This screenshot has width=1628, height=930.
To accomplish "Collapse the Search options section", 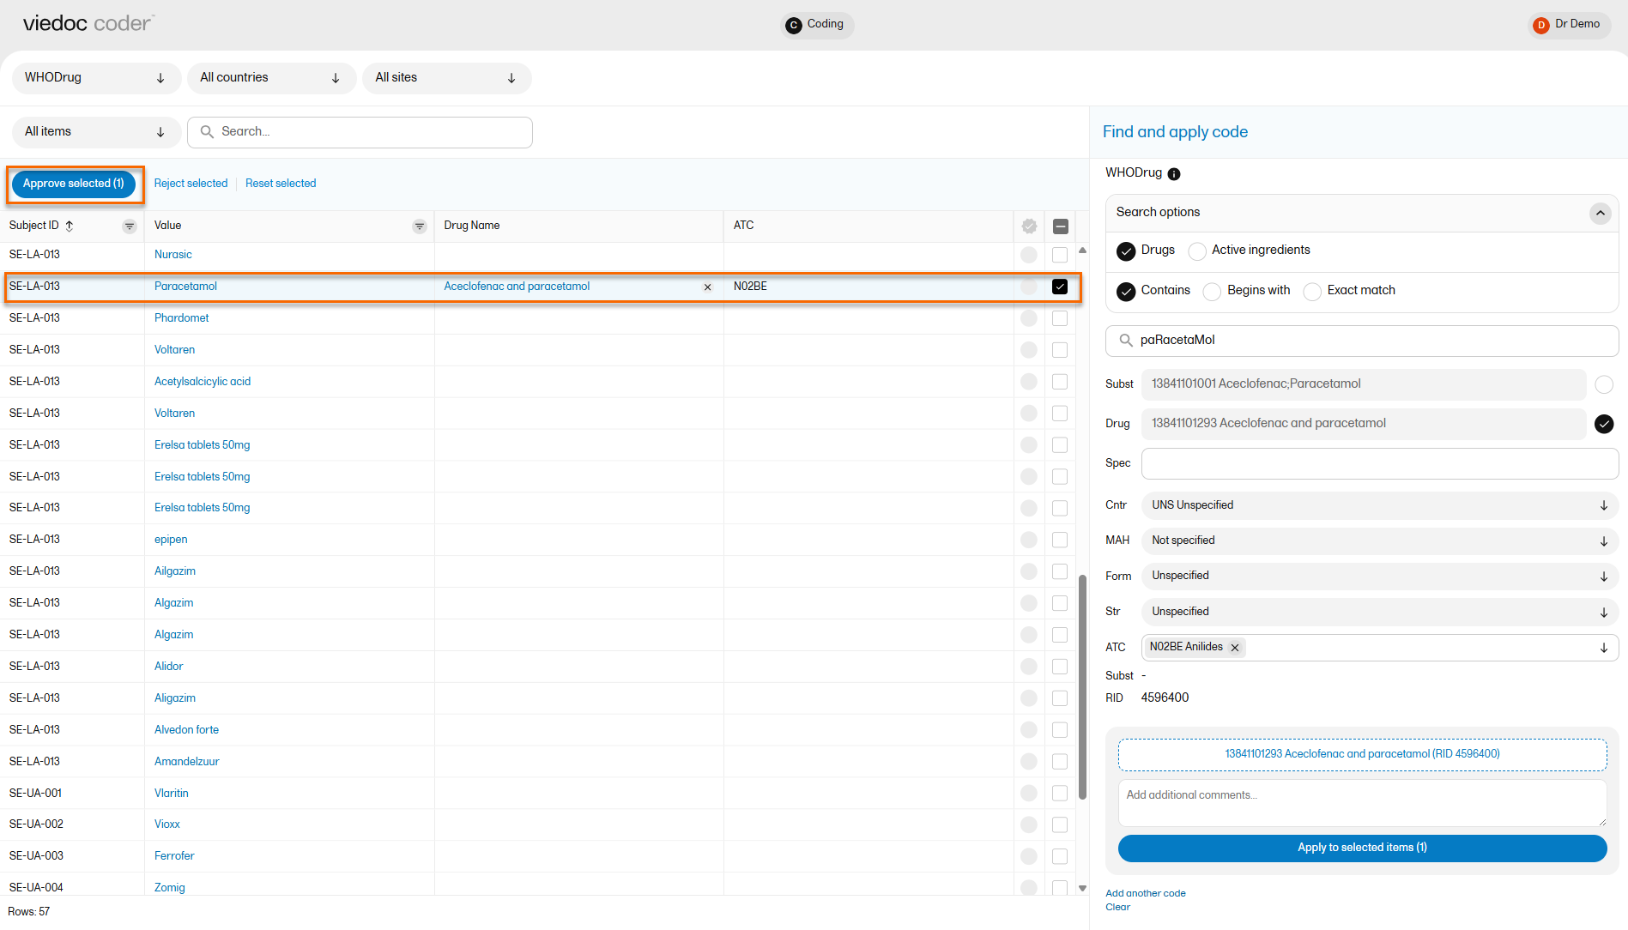I will [1600, 213].
